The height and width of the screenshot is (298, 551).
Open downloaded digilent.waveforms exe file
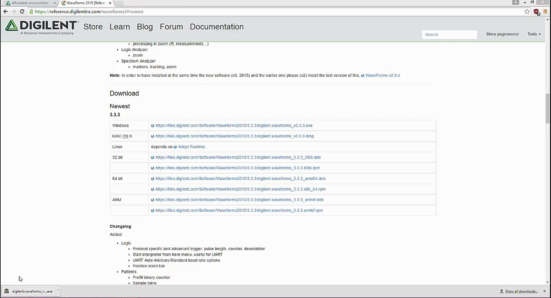tap(29, 291)
